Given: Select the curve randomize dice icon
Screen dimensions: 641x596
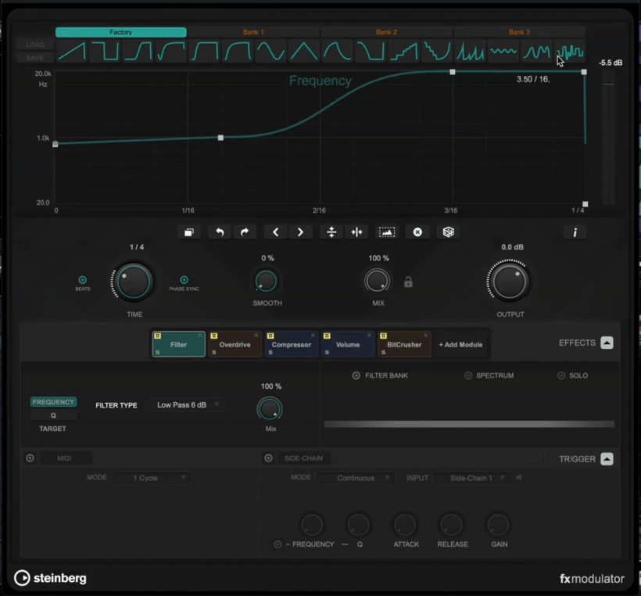Looking at the screenshot, I should 447,232.
